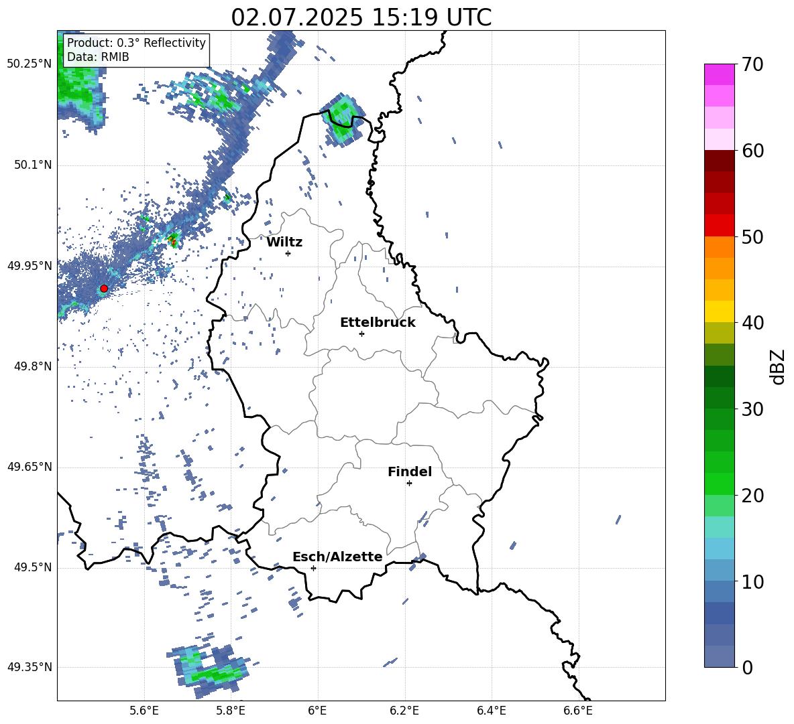Click the Esch/Alzette station cross marker
The height and width of the screenshot is (724, 794).
313,568
